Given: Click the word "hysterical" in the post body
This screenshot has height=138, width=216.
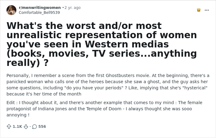Looking at the screenshot, I should pyautogui.click(x=195, y=88).
